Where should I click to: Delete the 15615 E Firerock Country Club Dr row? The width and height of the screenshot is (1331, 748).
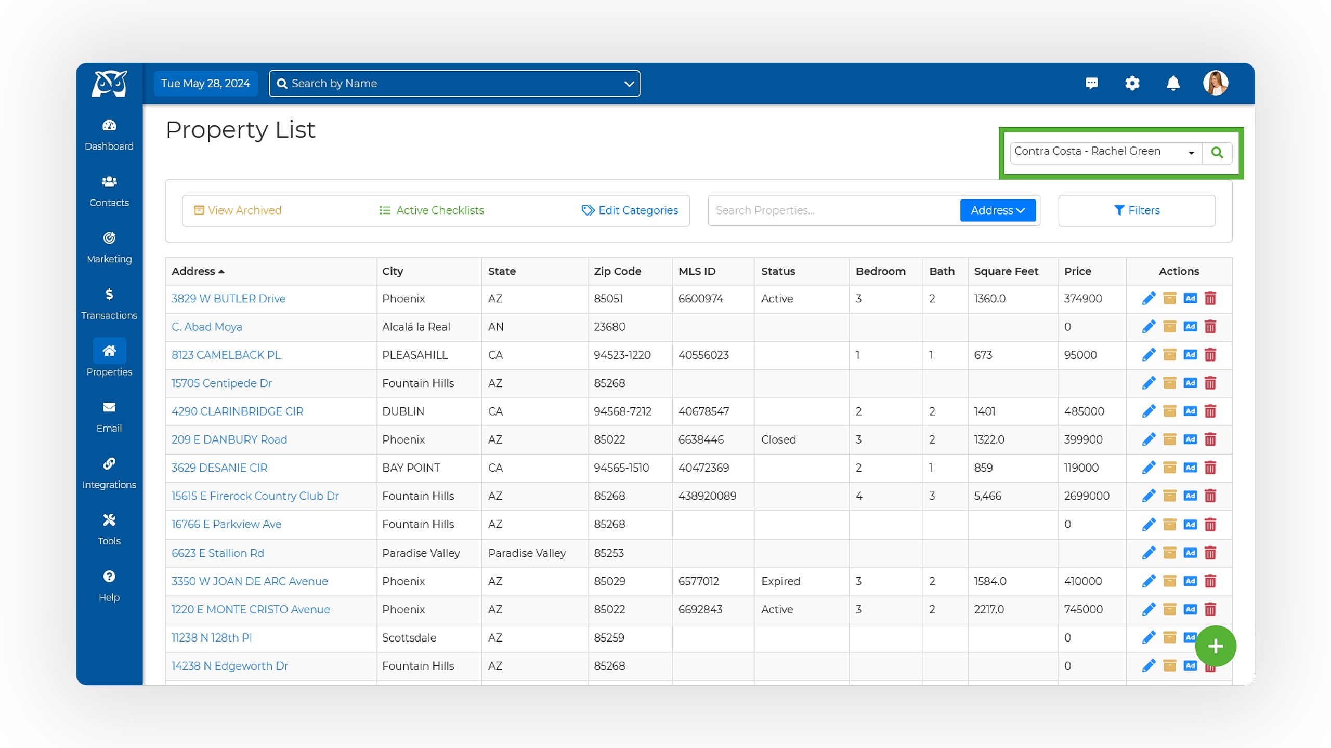pyautogui.click(x=1210, y=496)
